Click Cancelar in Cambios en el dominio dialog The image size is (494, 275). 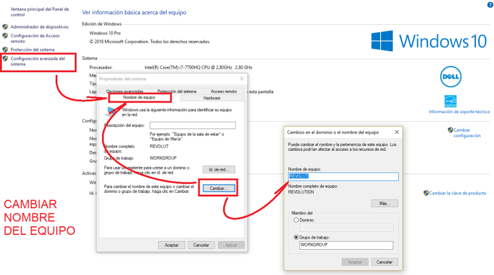coord(384,262)
